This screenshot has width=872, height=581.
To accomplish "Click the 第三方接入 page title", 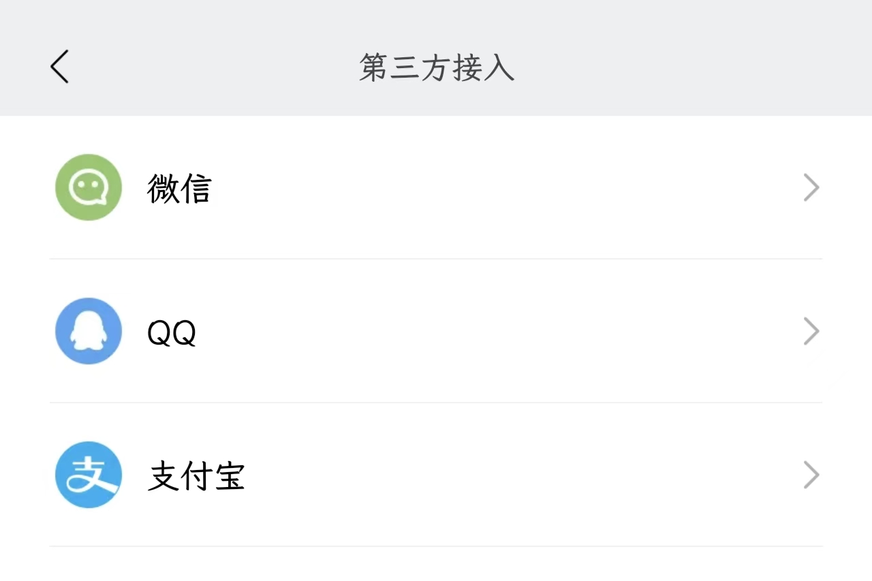I will tap(436, 67).
